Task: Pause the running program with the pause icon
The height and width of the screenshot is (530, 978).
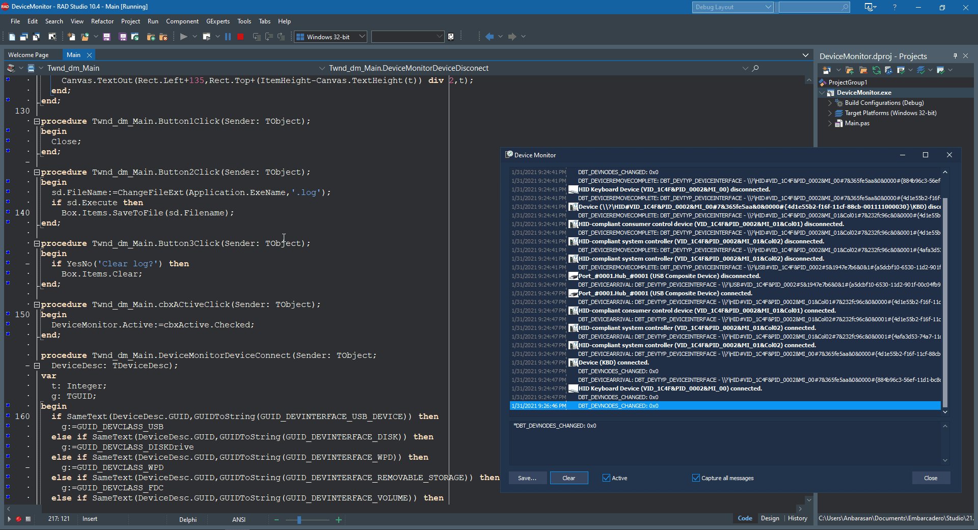Action: [228, 37]
